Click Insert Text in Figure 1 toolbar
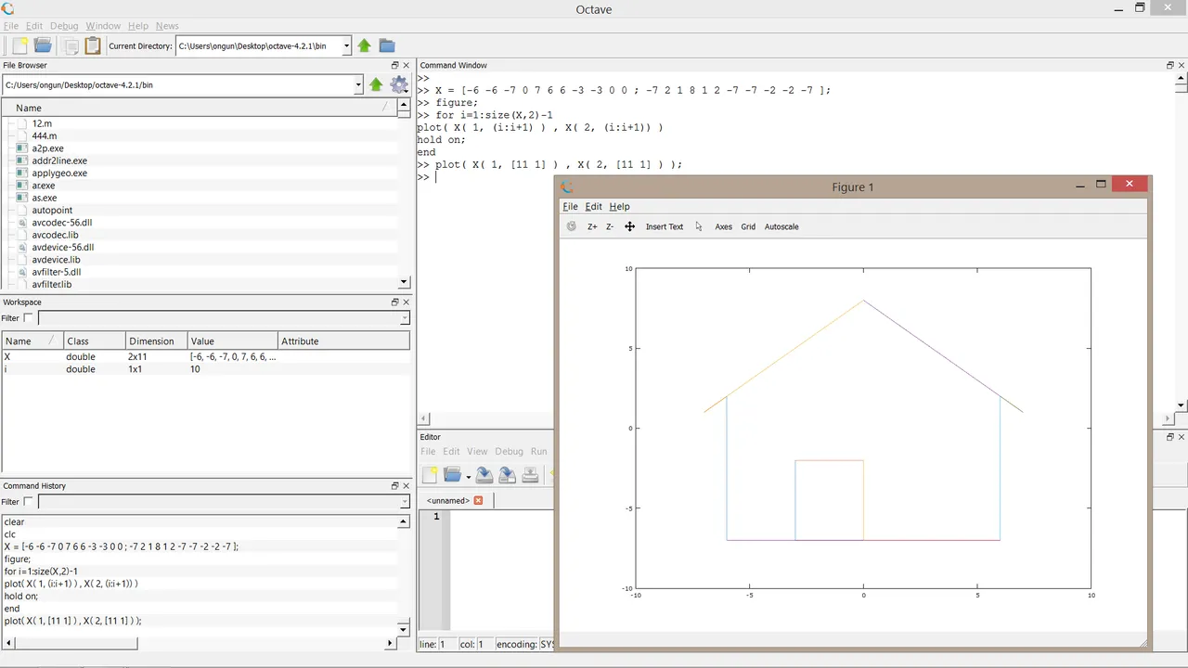The width and height of the screenshot is (1188, 668). (665, 226)
